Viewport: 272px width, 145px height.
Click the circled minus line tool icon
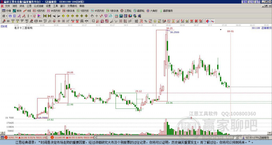(36, 21)
